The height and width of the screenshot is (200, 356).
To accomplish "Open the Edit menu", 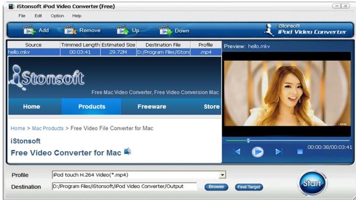I will (x=38, y=16).
